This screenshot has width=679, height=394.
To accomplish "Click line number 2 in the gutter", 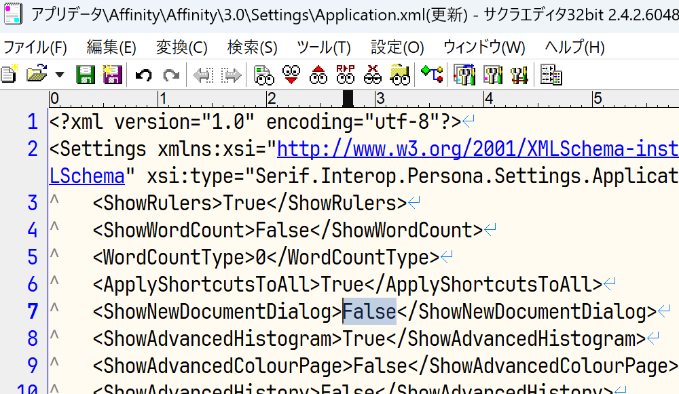I will (x=33, y=149).
